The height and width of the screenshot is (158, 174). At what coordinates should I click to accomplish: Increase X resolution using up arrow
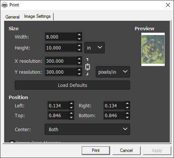click(79, 59)
